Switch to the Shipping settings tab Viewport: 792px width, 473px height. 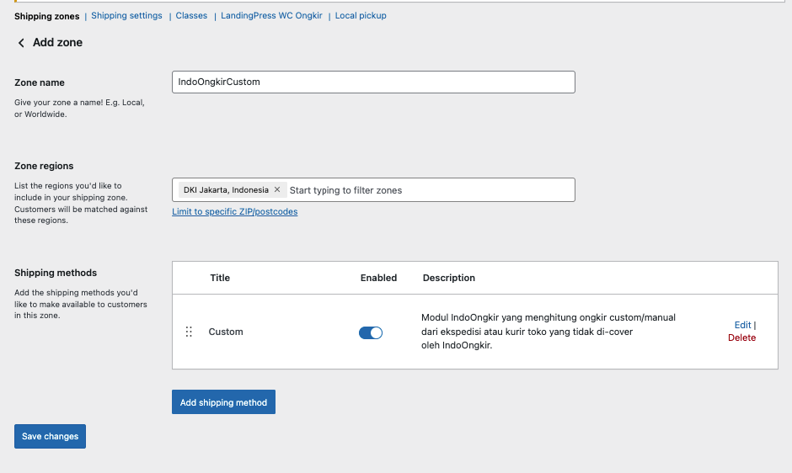click(x=126, y=16)
